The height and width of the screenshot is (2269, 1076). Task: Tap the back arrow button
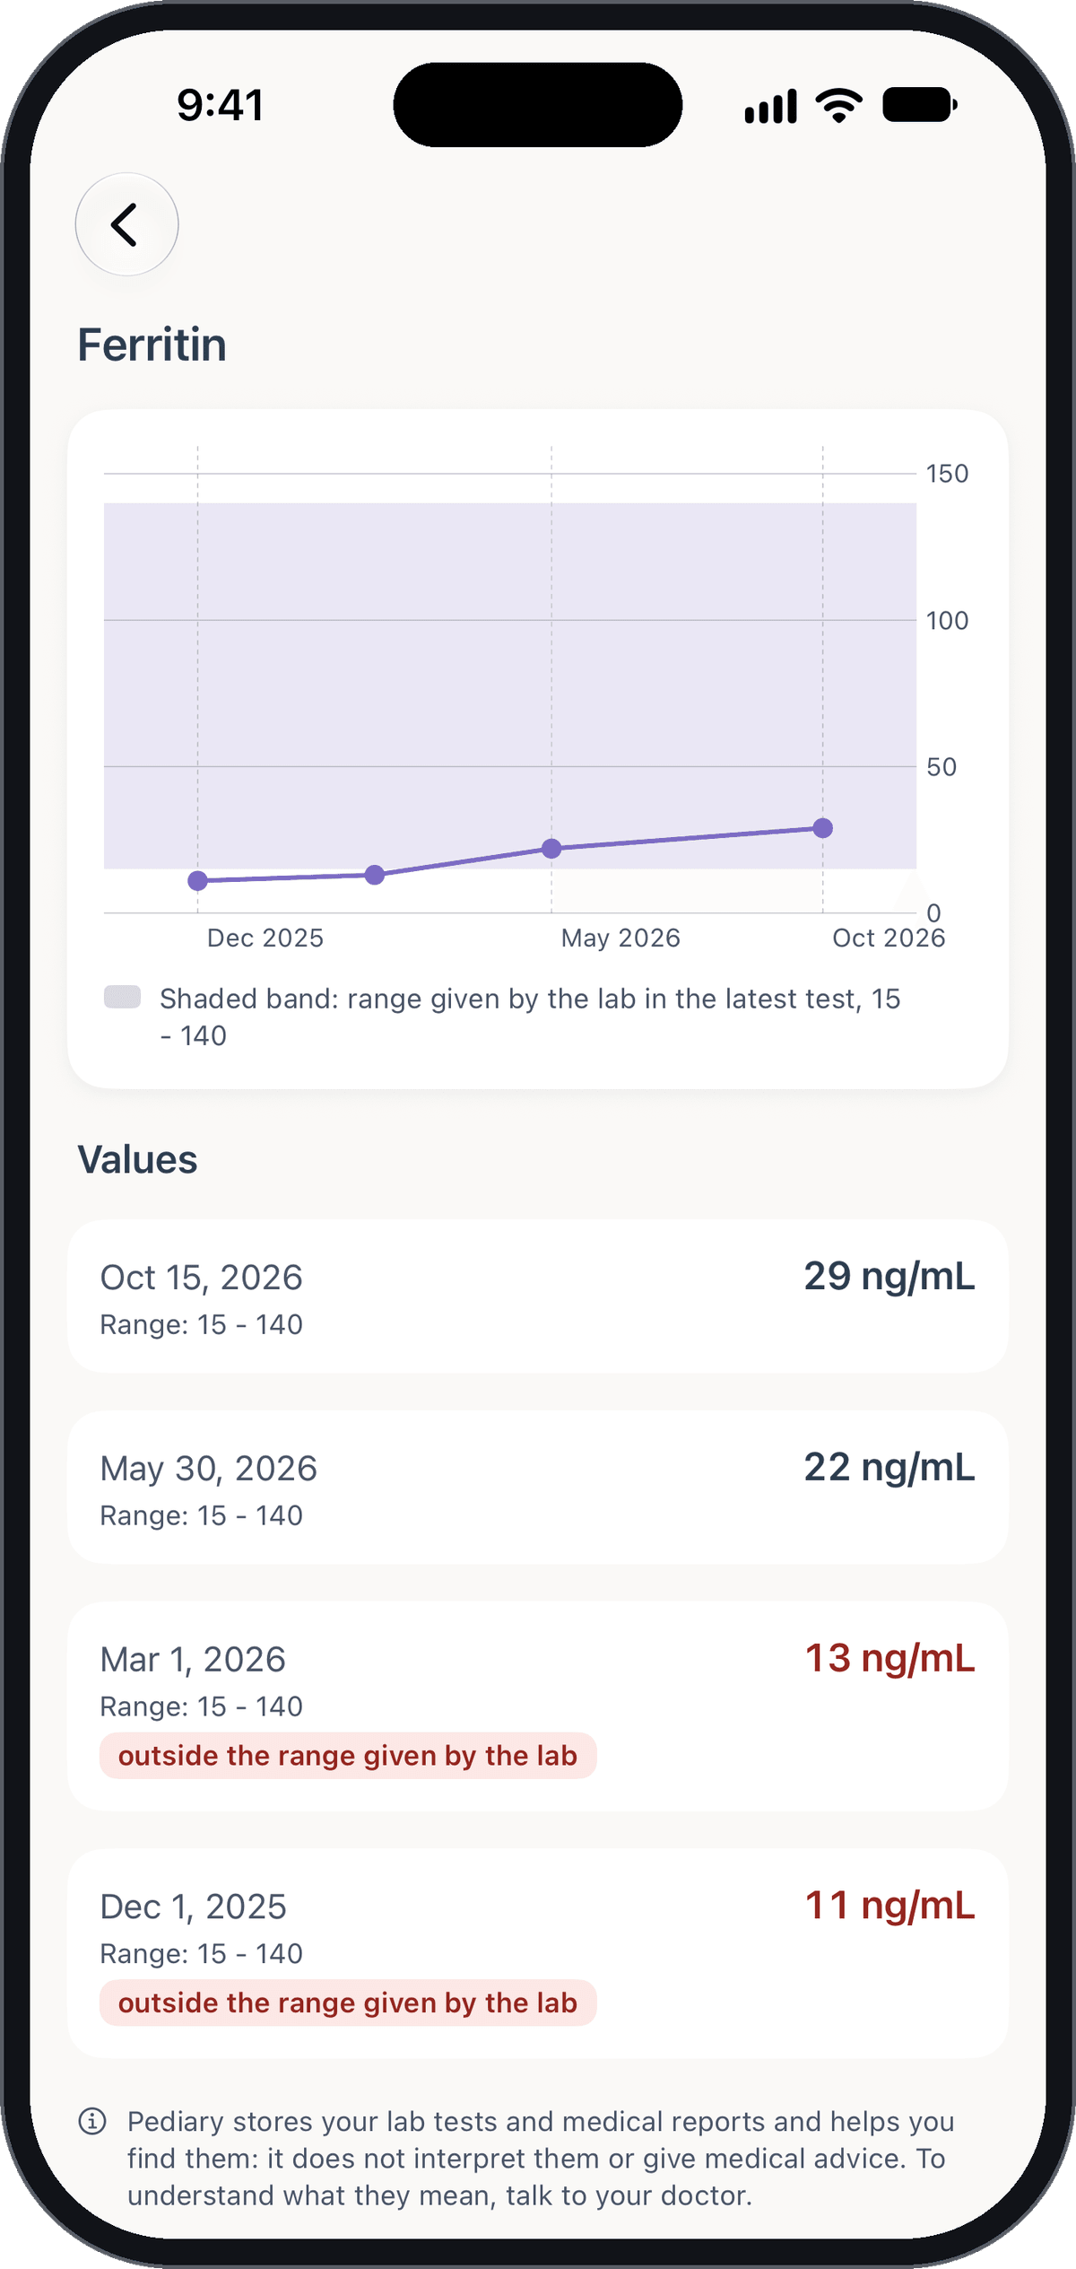tap(126, 224)
